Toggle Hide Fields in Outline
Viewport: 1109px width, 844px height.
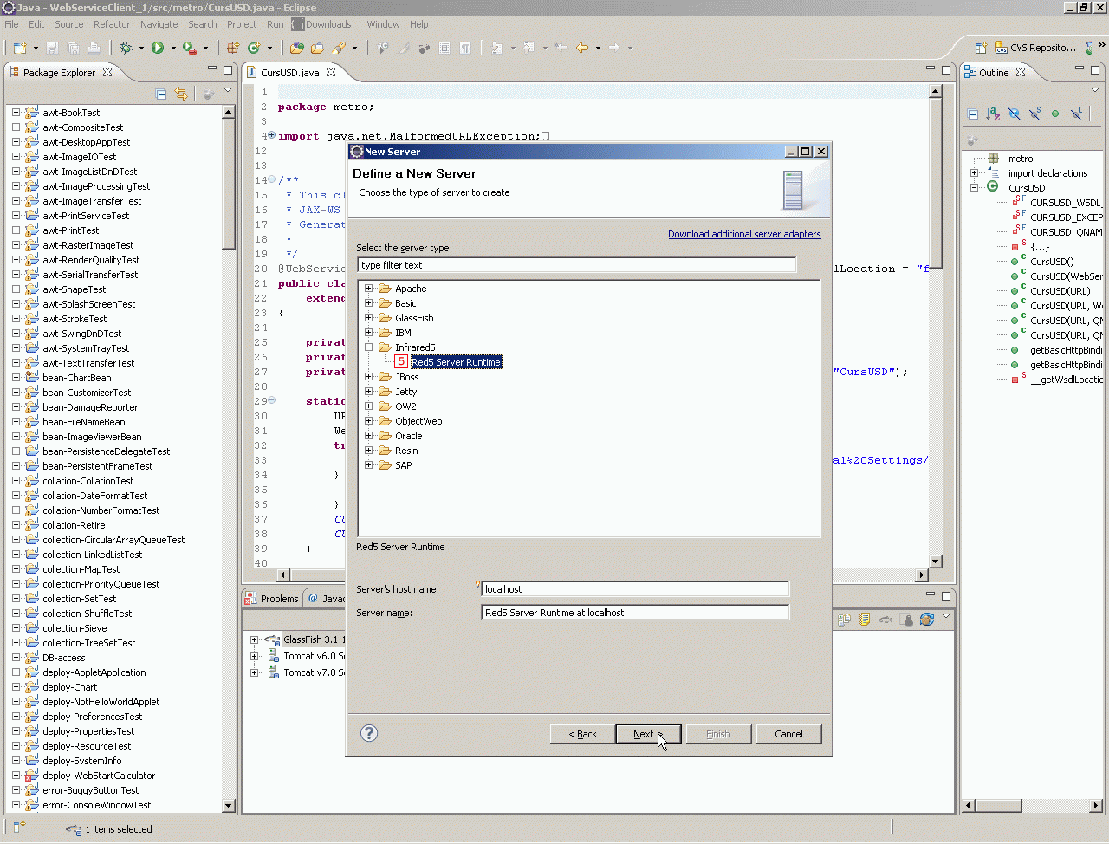1014,114
